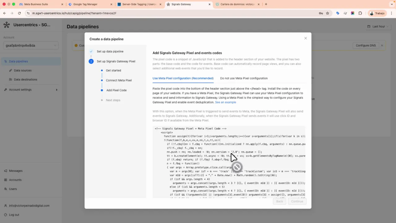This screenshot has width=396, height=223.
Task: Open the Chrome three-dot menu
Action: click(x=391, y=13)
